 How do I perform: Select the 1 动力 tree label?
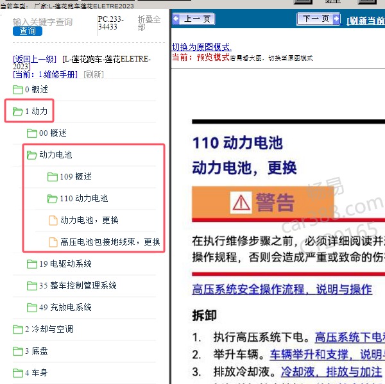(x=37, y=112)
